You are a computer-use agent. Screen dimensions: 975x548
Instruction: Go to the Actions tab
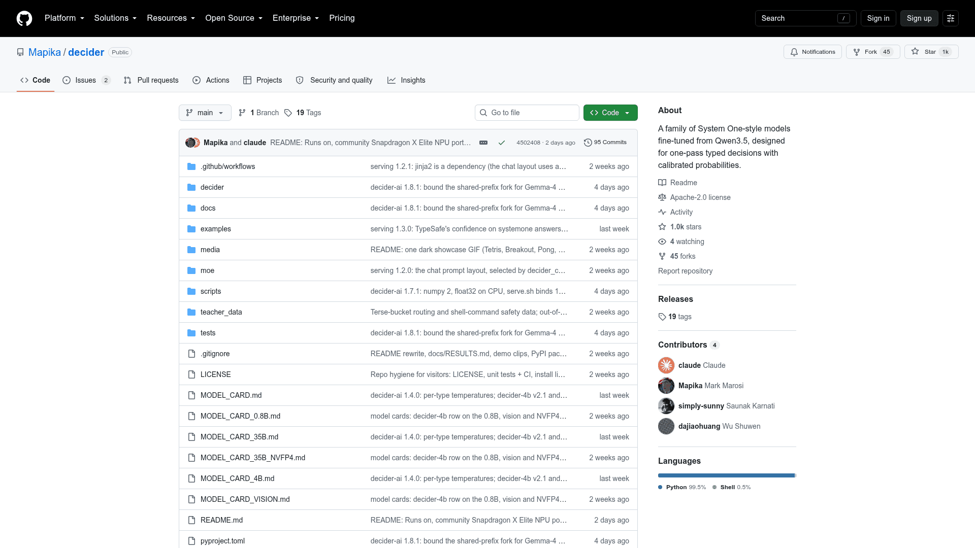[x=211, y=80]
